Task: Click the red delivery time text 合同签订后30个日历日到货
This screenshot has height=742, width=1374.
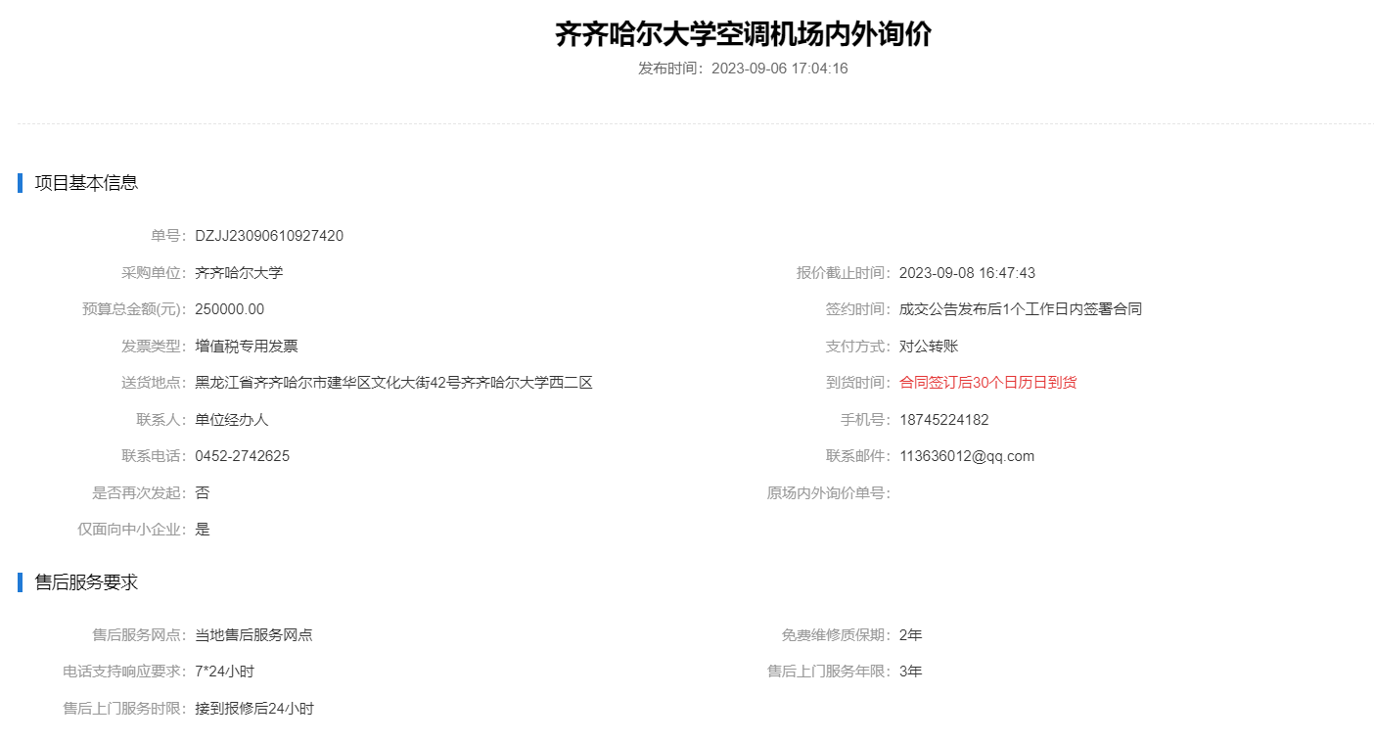Action: (987, 383)
